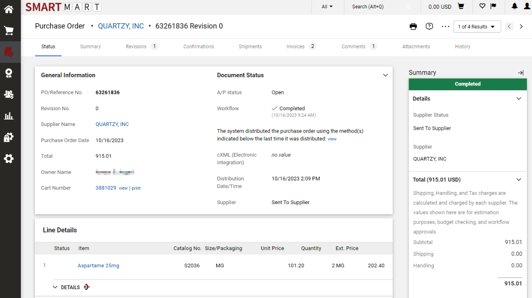Click the print link beside cart number

point(136,188)
